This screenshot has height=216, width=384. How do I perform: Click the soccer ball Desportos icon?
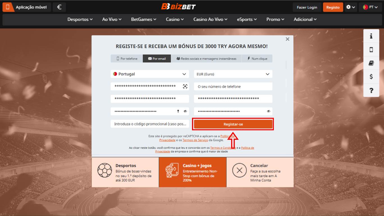(x=105, y=170)
